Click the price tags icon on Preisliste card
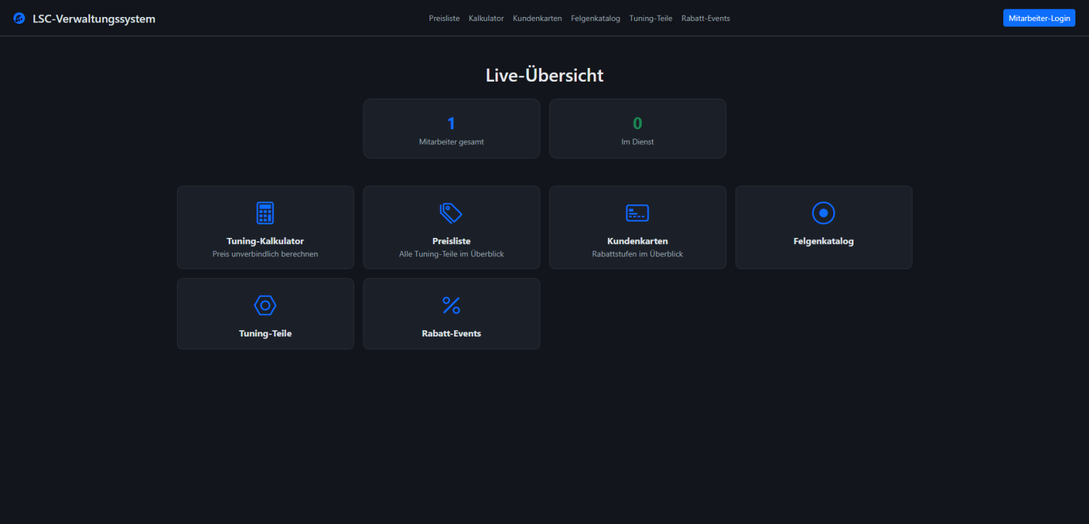The image size is (1089, 524). [451, 213]
